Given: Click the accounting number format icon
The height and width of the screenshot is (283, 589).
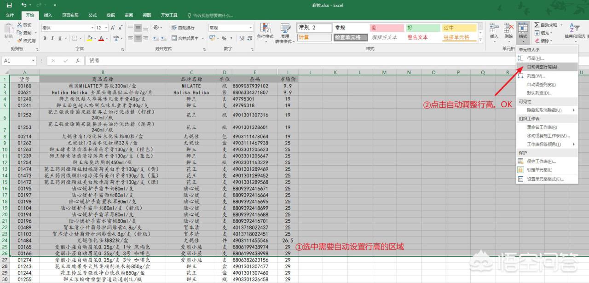Looking at the screenshot, I should [213, 38].
